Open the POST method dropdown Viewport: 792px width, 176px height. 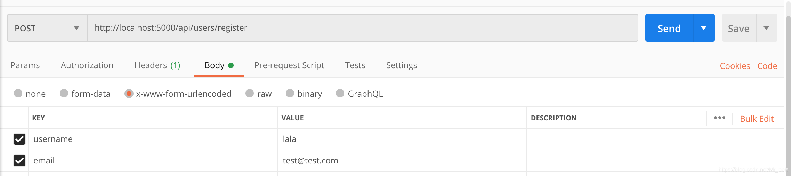point(47,28)
